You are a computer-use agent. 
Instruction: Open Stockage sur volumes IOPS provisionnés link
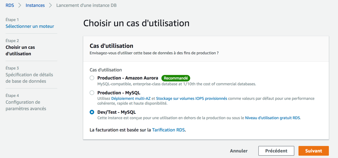tap(191, 99)
